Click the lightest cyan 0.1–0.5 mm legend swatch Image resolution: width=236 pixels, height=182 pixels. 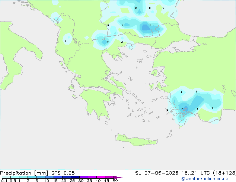[x=6, y=177]
